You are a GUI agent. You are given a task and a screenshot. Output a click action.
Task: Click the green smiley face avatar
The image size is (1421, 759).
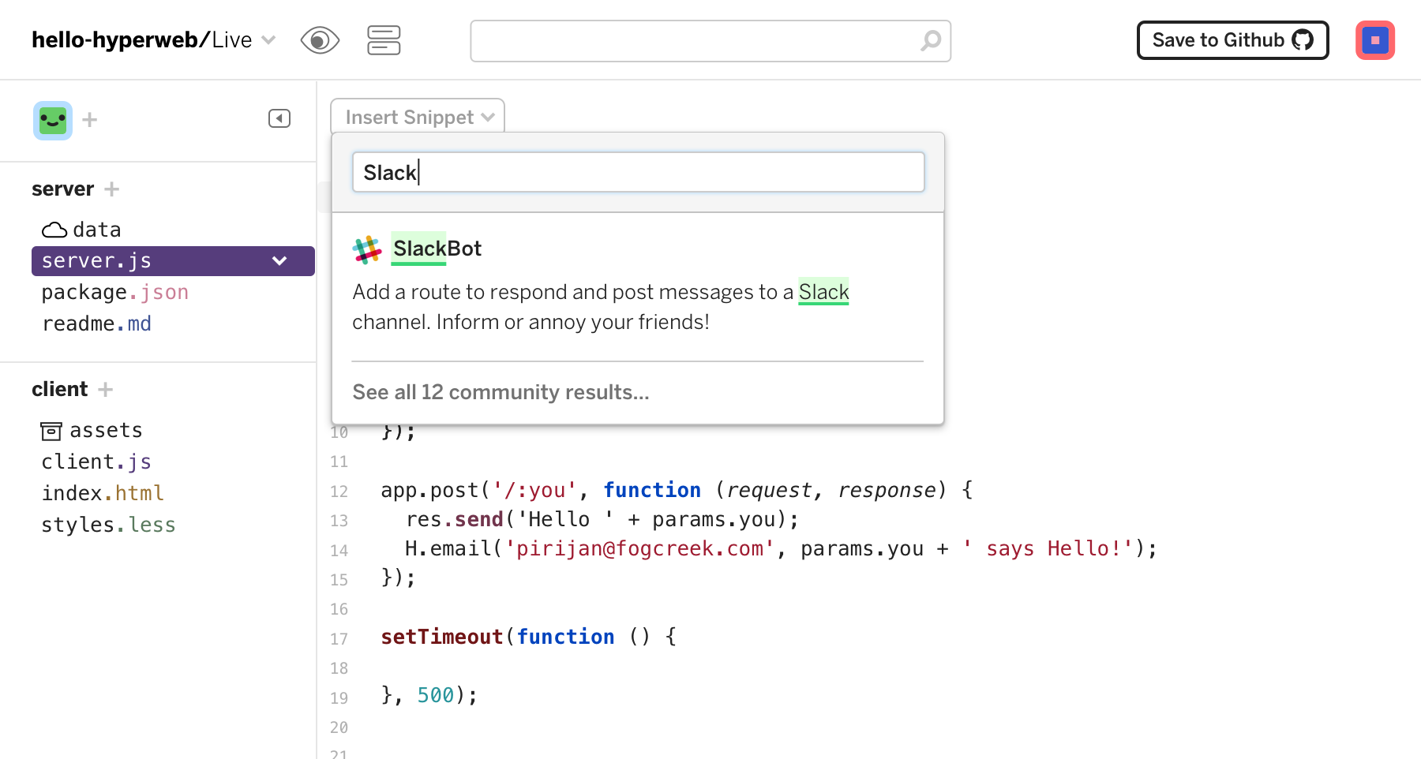click(x=53, y=120)
